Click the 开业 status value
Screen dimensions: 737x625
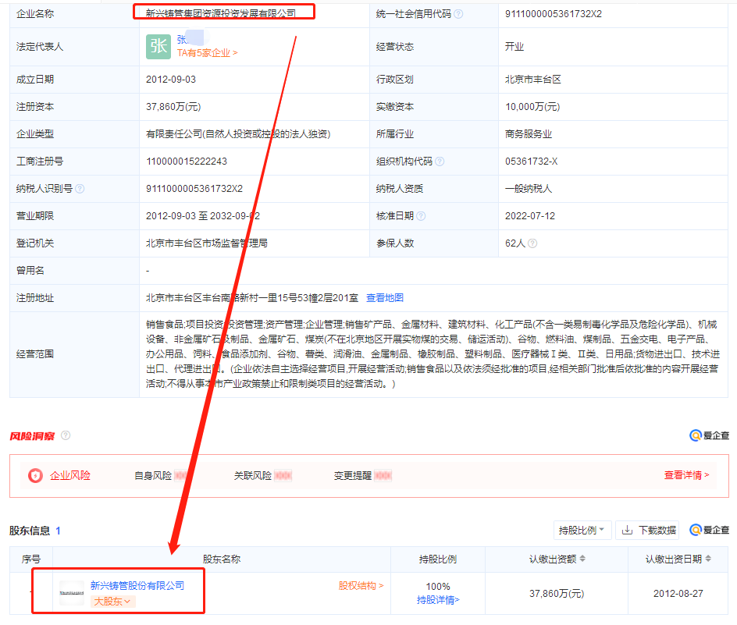coord(514,47)
